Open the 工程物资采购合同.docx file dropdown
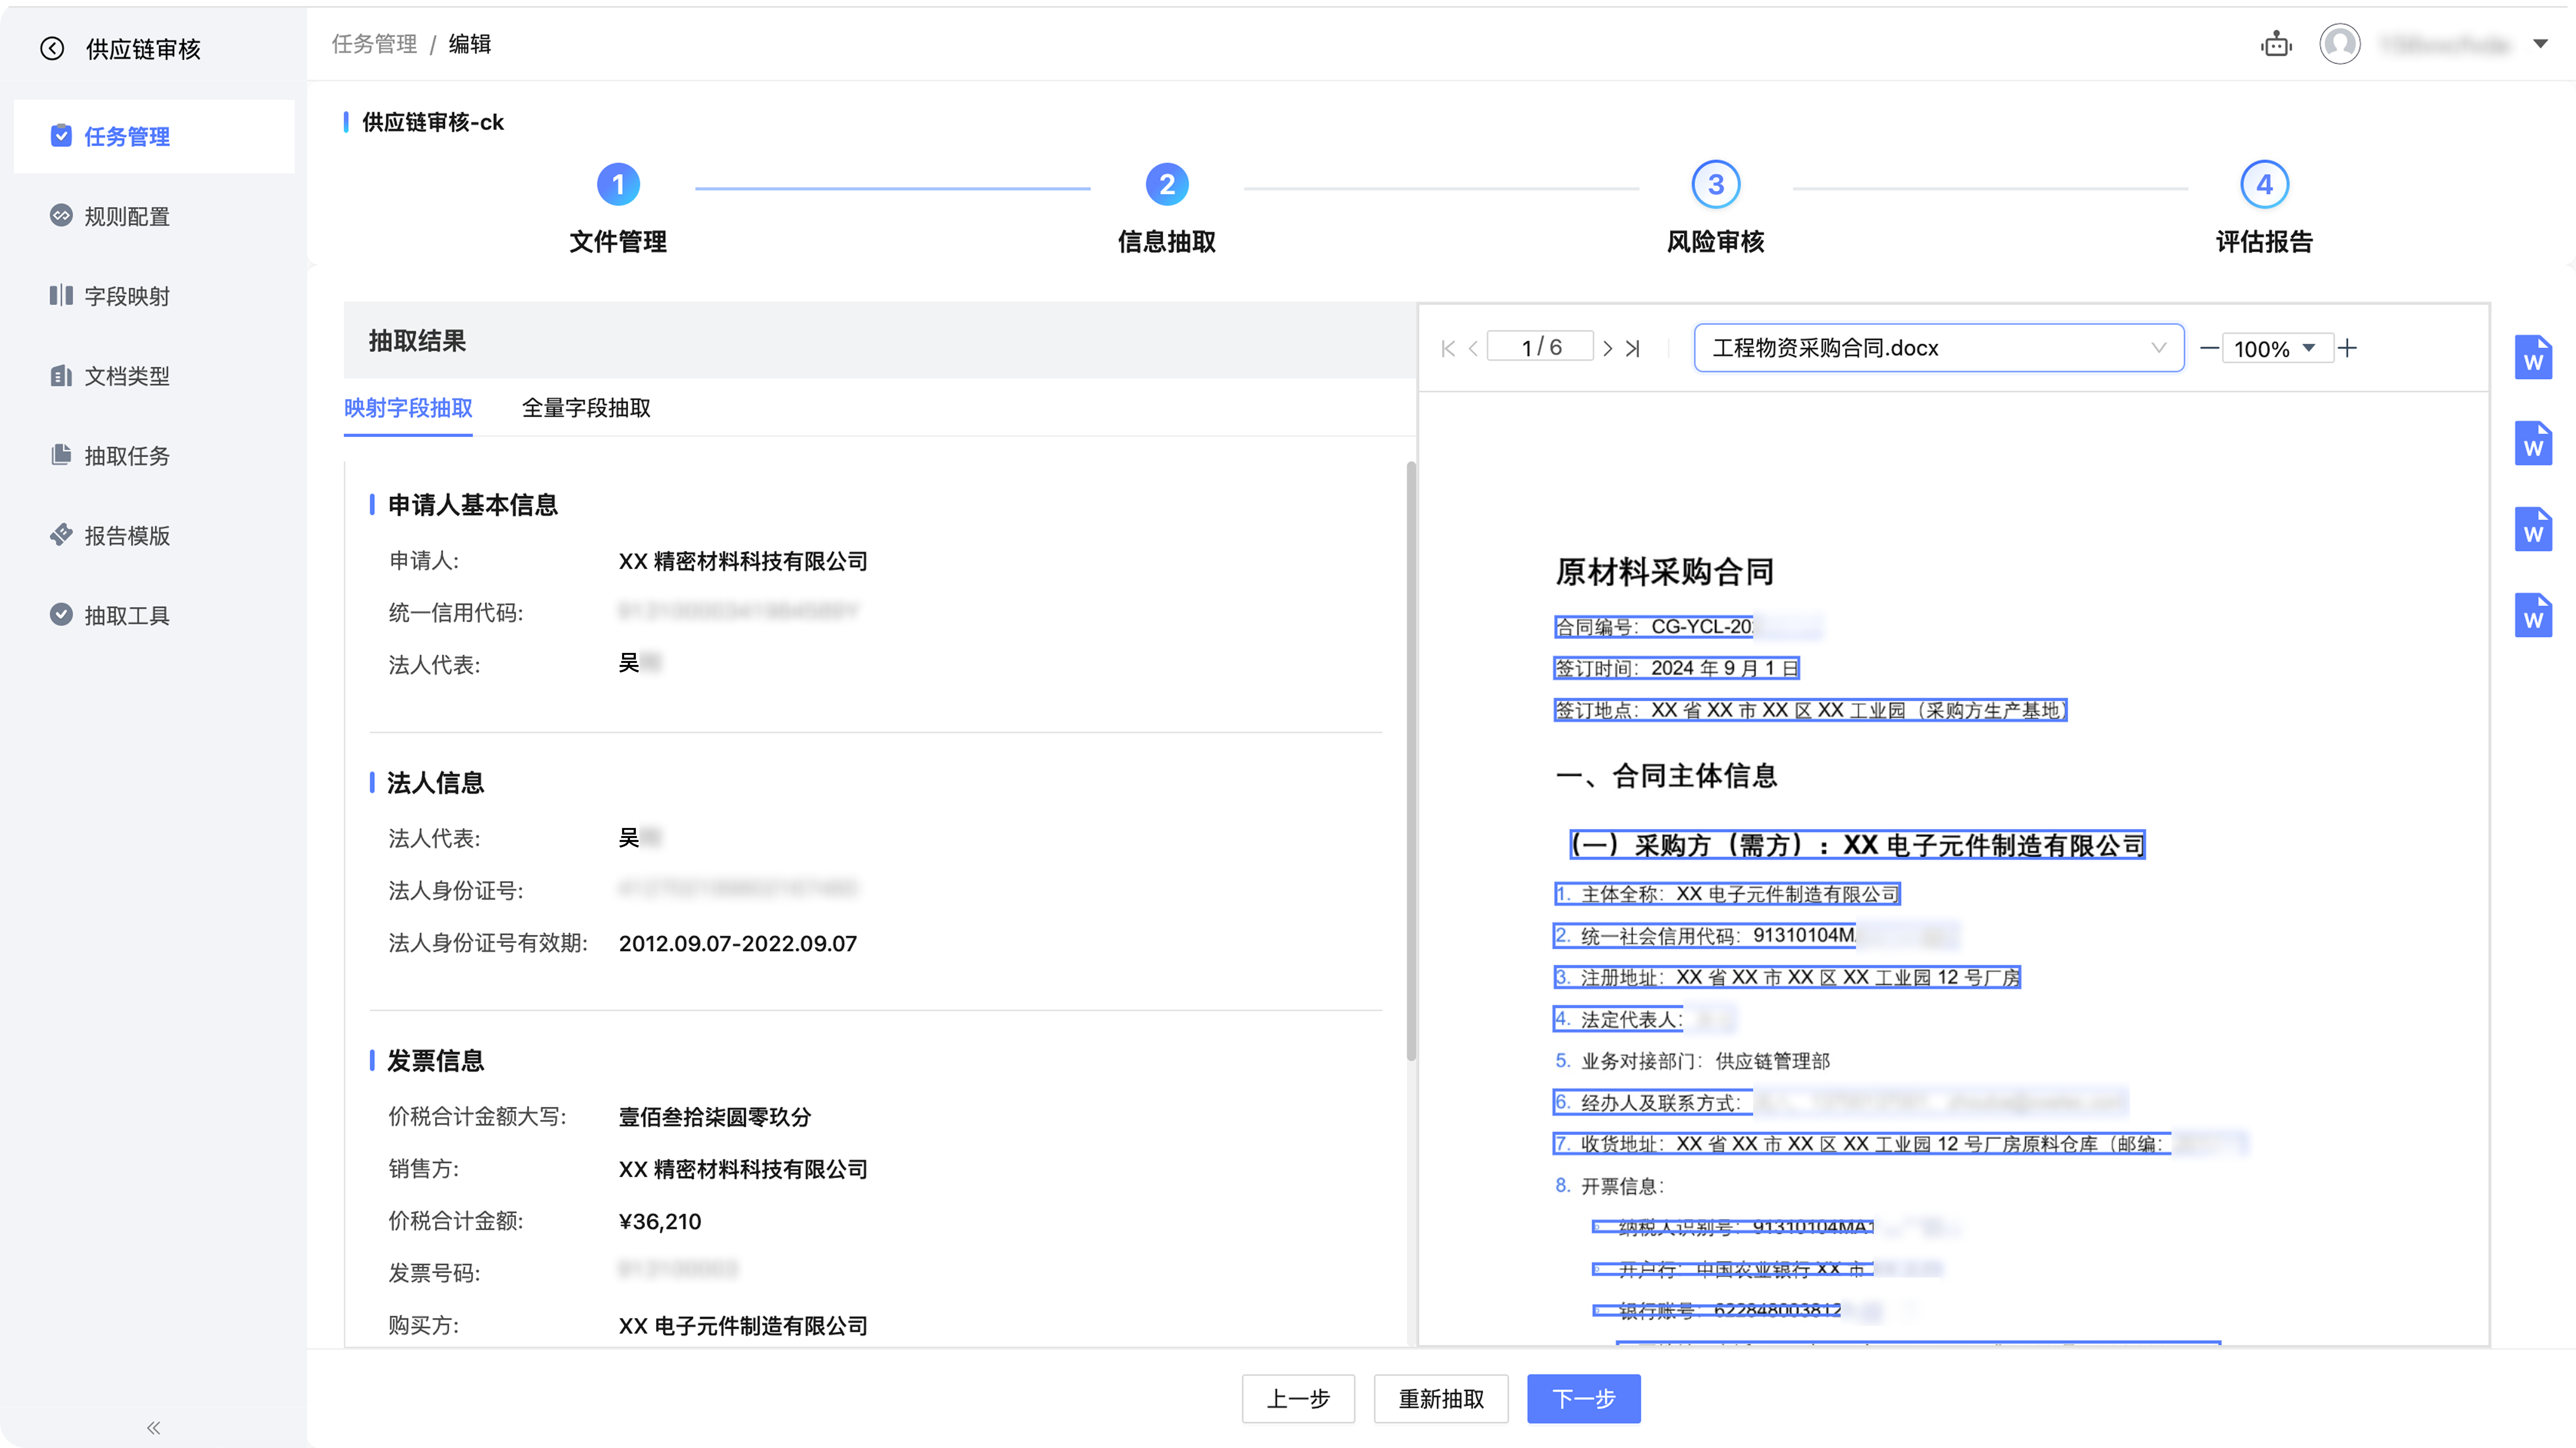Image resolution: width=2576 pixels, height=1448 pixels. click(x=1938, y=348)
